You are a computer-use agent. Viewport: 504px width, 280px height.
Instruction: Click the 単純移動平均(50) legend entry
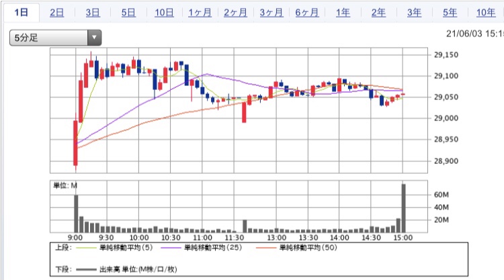[x=308, y=248]
